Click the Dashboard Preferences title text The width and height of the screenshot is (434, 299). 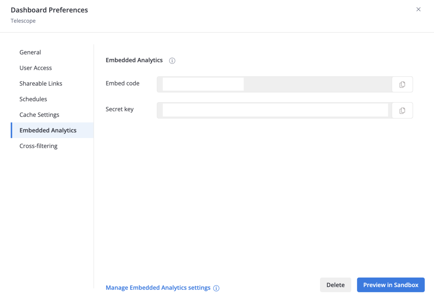click(x=50, y=10)
